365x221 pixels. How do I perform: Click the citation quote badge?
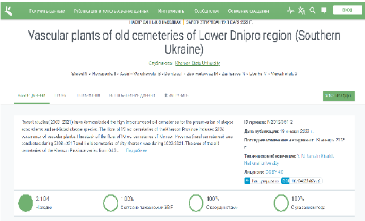pyautogui.click(x=262, y=181)
